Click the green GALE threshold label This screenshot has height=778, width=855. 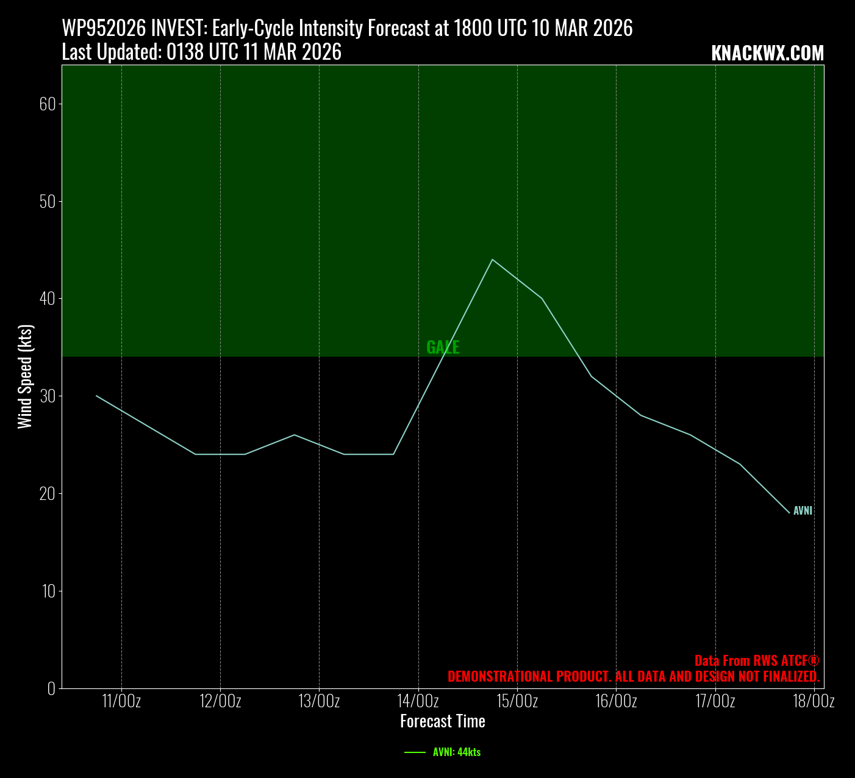tap(443, 348)
